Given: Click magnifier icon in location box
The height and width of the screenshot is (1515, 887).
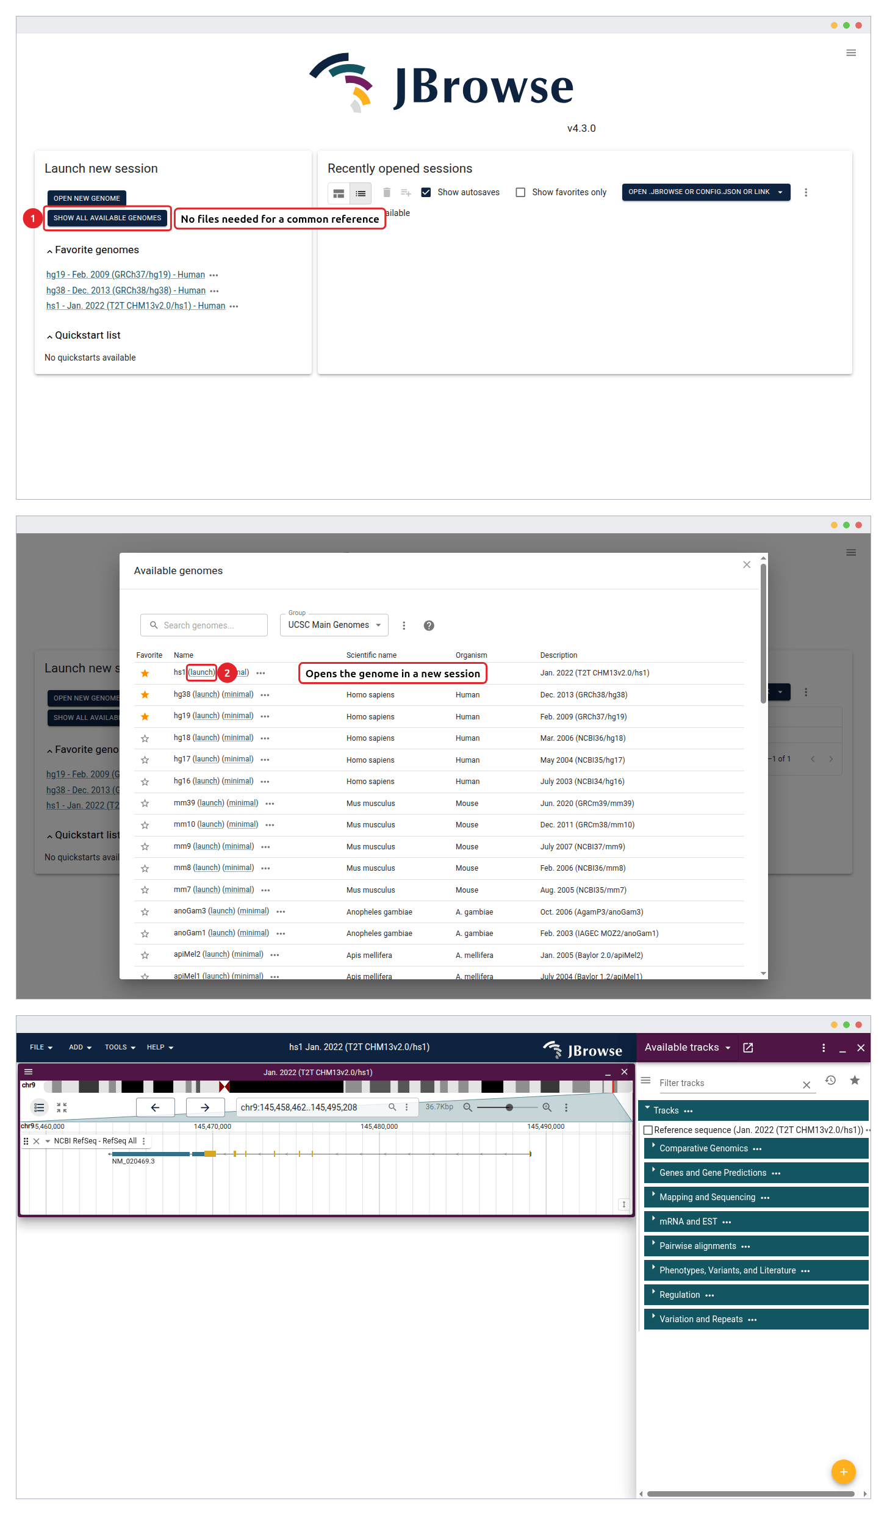Looking at the screenshot, I should [x=392, y=1107].
